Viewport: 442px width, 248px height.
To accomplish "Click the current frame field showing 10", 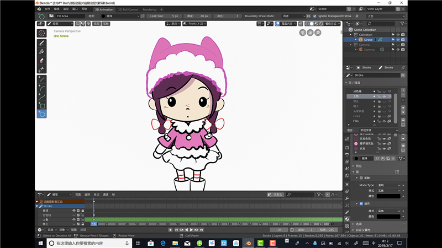I will (x=279, y=230).
